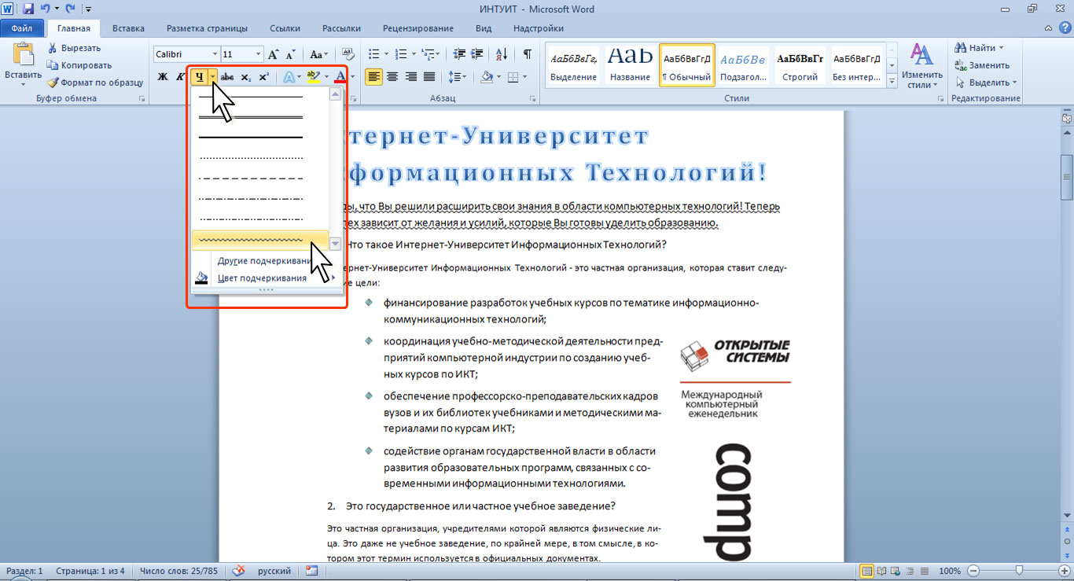Decrease font size with shrink font icon
1074x581 pixels.
(290, 54)
